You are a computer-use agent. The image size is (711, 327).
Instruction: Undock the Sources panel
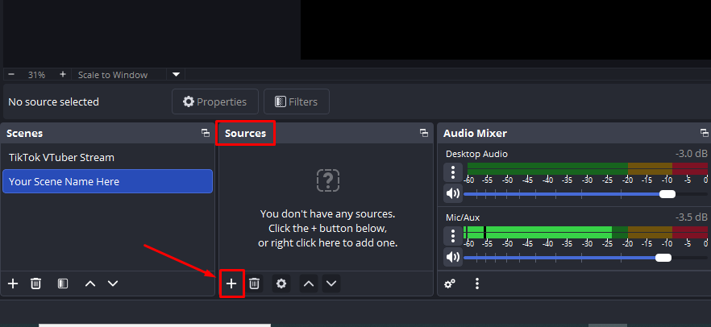click(424, 133)
